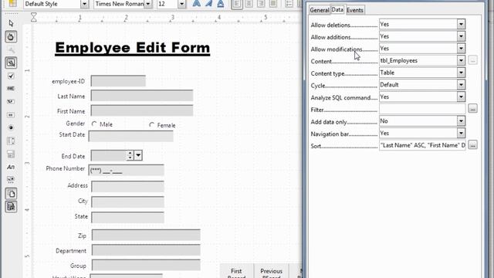Select the Department text box

(x=146, y=250)
